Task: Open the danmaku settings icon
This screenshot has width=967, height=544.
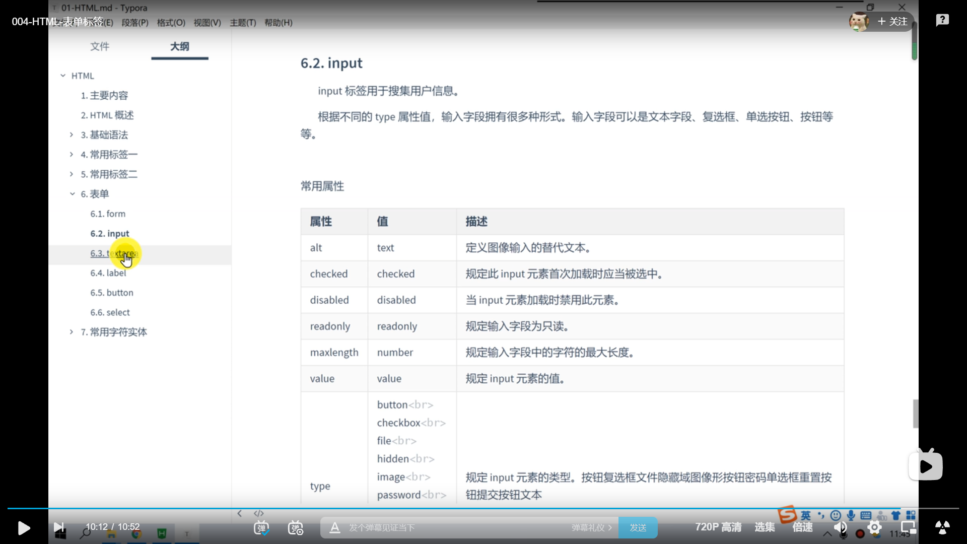Action: pyautogui.click(x=296, y=528)
